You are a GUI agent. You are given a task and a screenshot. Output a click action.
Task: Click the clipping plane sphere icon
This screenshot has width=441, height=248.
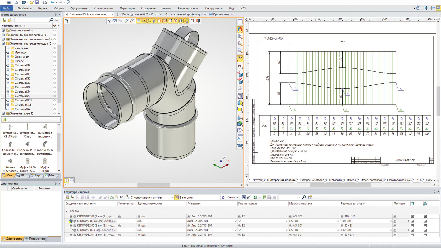[x=240, y=103]
